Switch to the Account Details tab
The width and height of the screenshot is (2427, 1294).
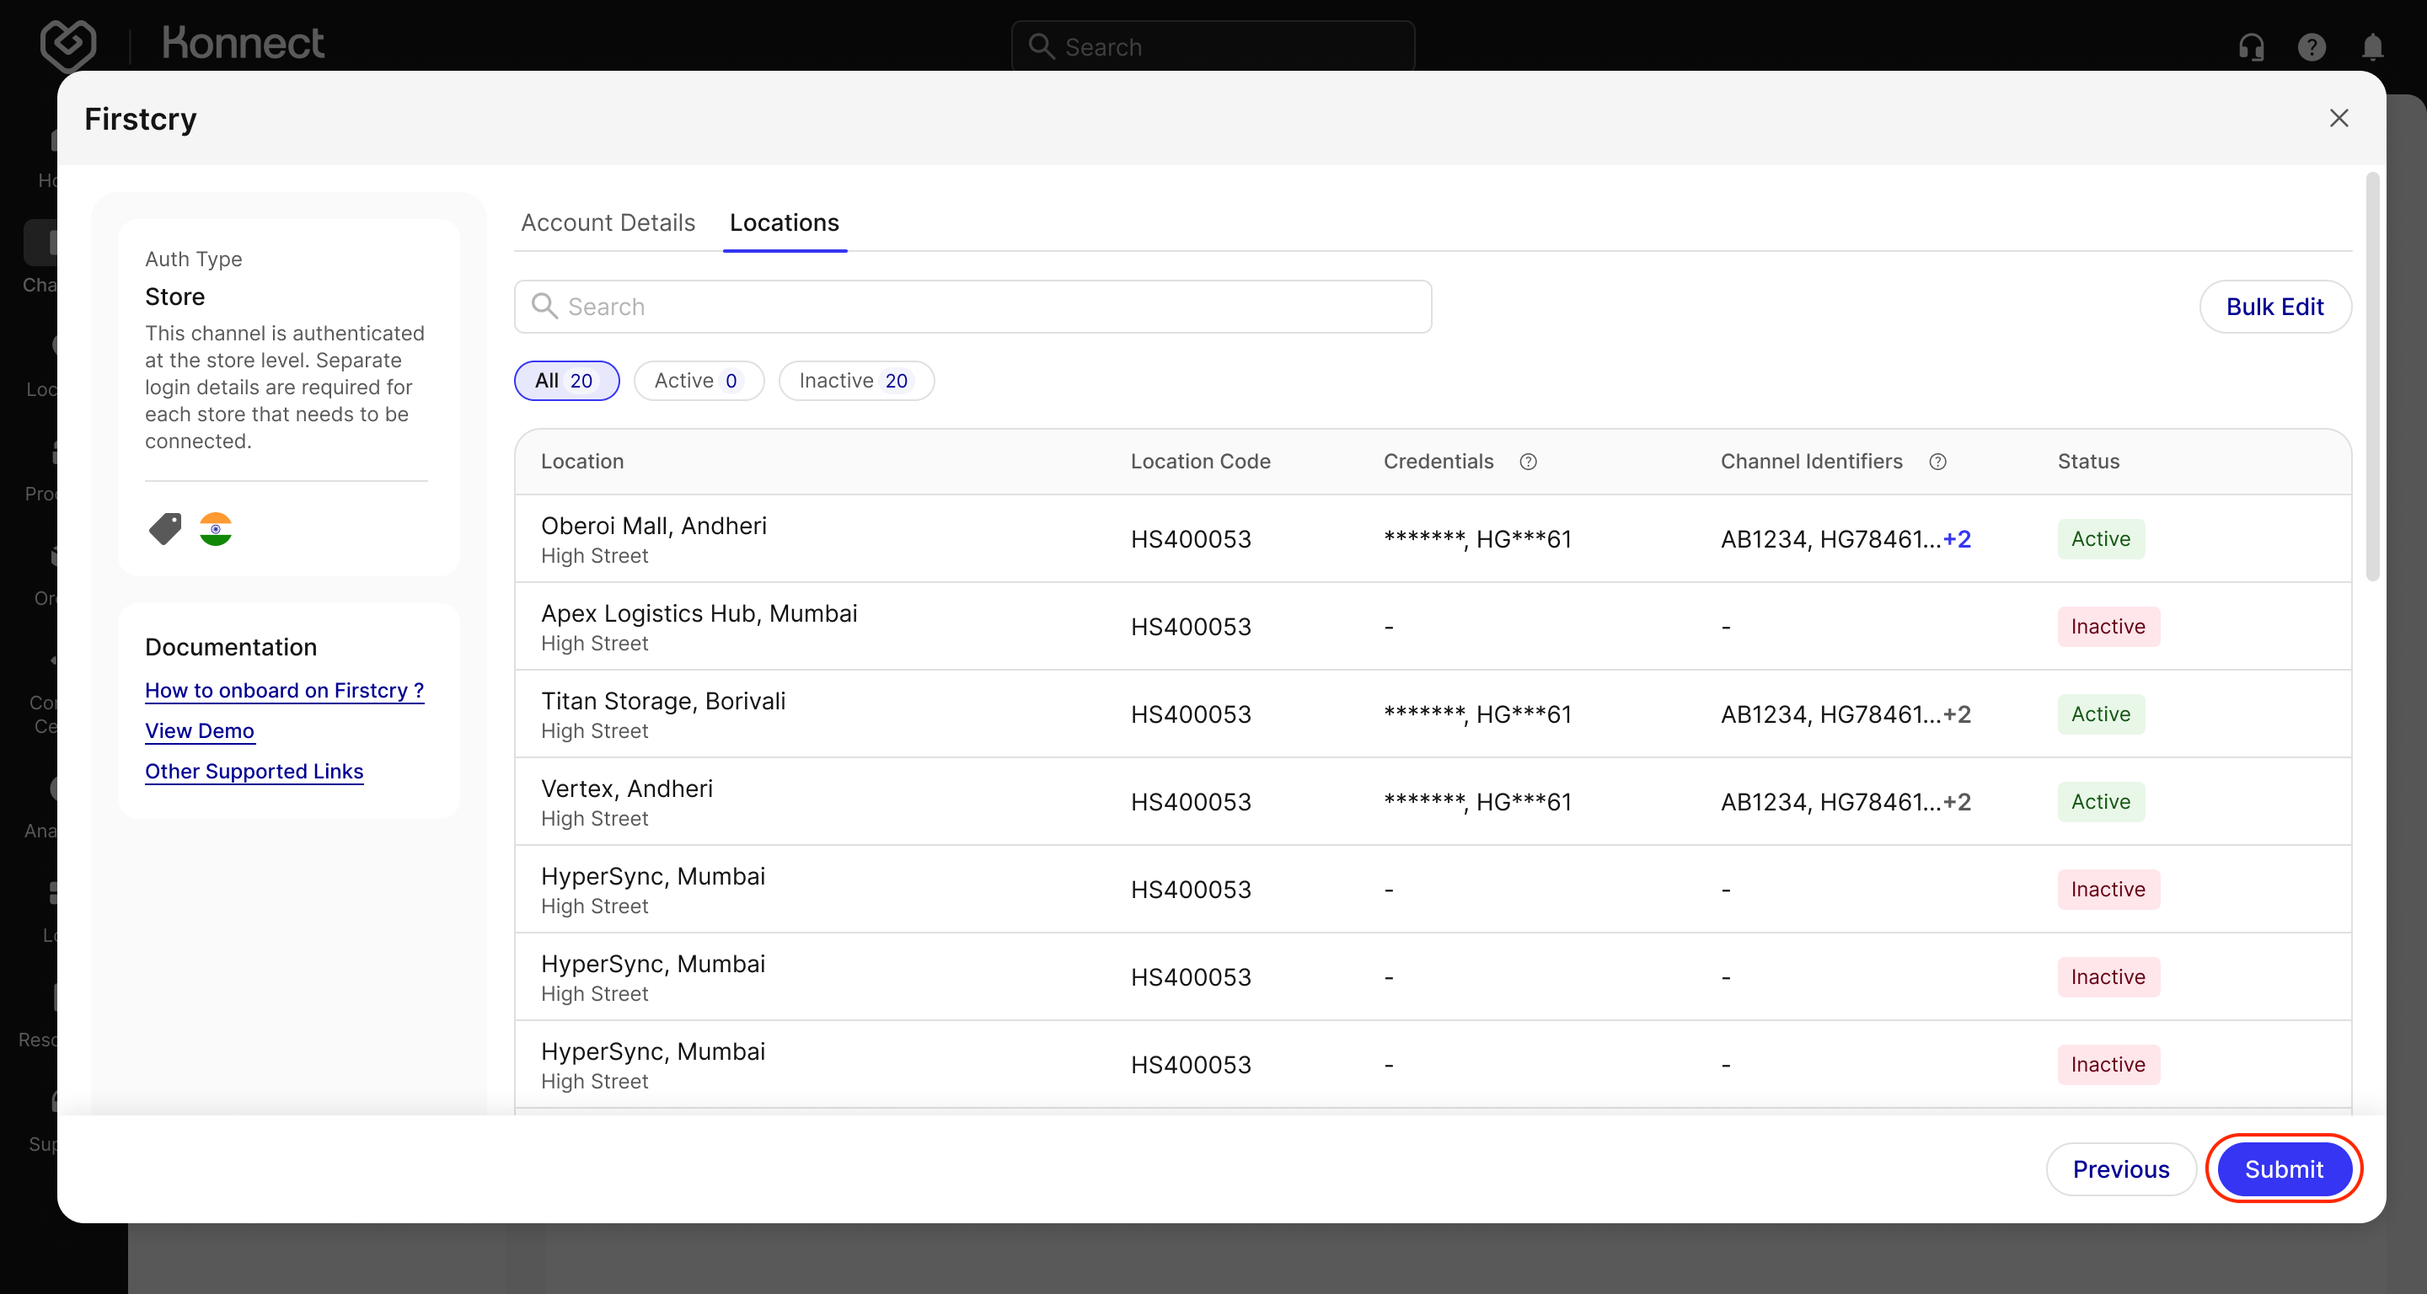[x=608, y=222]
